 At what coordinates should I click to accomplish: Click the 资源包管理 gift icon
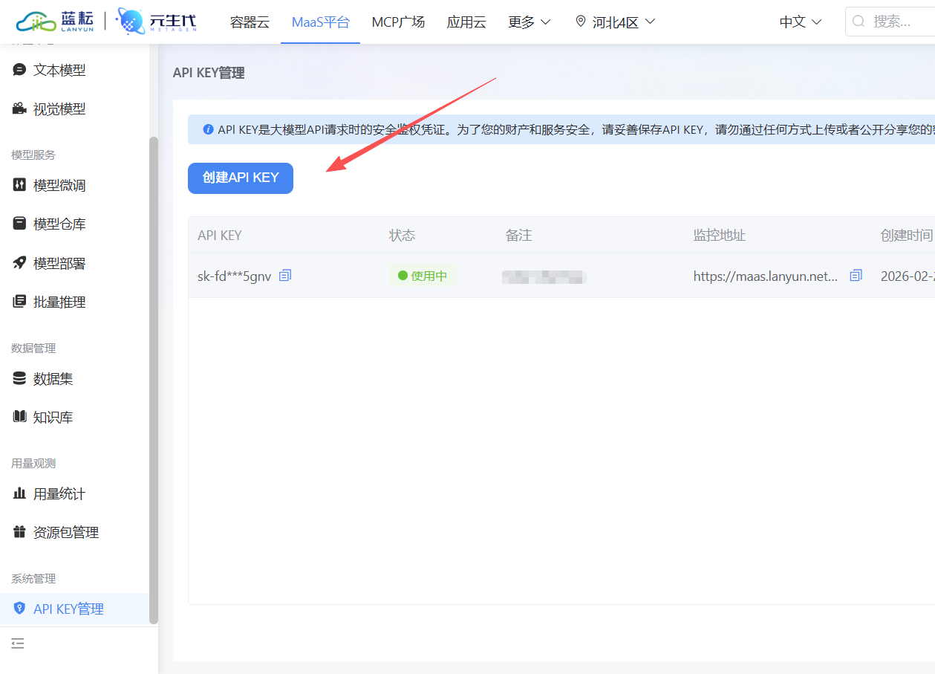(x=20, y=532)
